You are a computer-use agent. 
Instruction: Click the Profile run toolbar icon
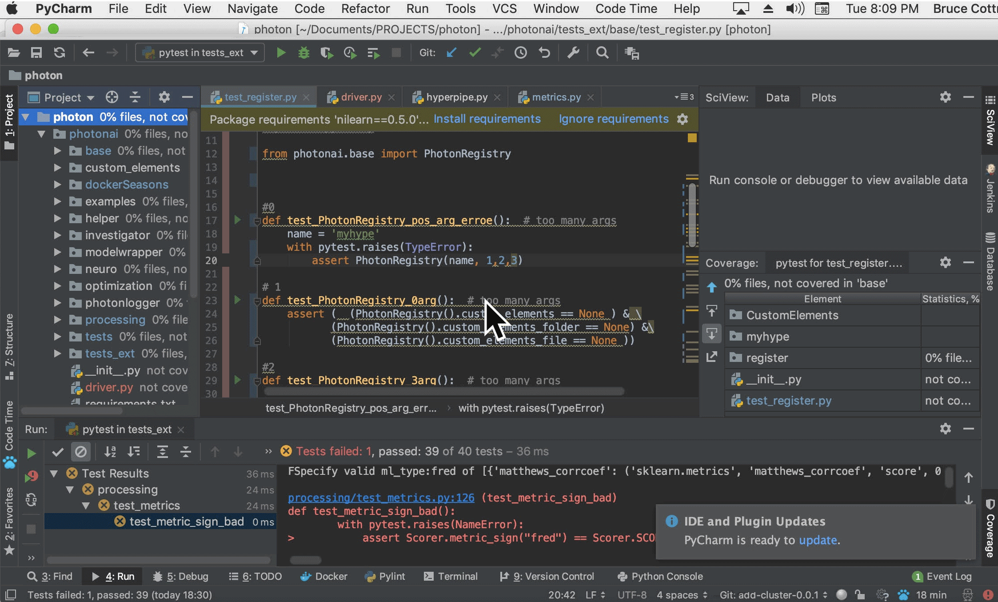pos(350,53)
